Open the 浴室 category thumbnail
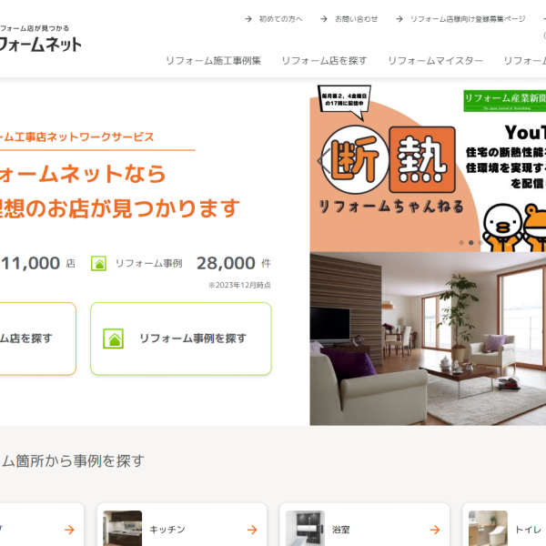This screenshot has height=546, width=546. [x=305, y=528]
